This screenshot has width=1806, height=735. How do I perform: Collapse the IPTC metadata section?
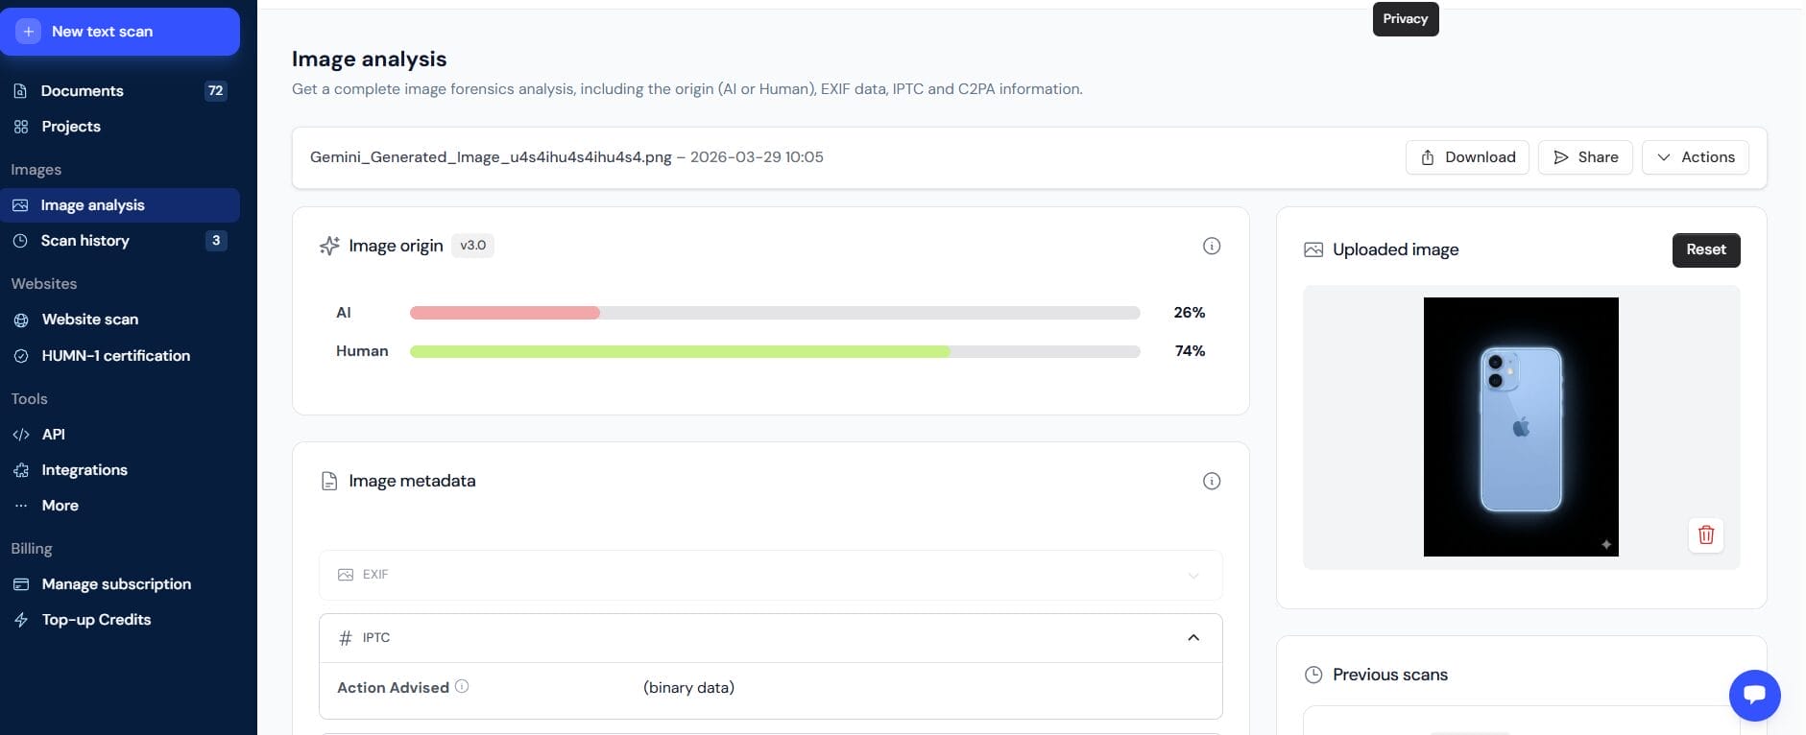click(770, 638)
